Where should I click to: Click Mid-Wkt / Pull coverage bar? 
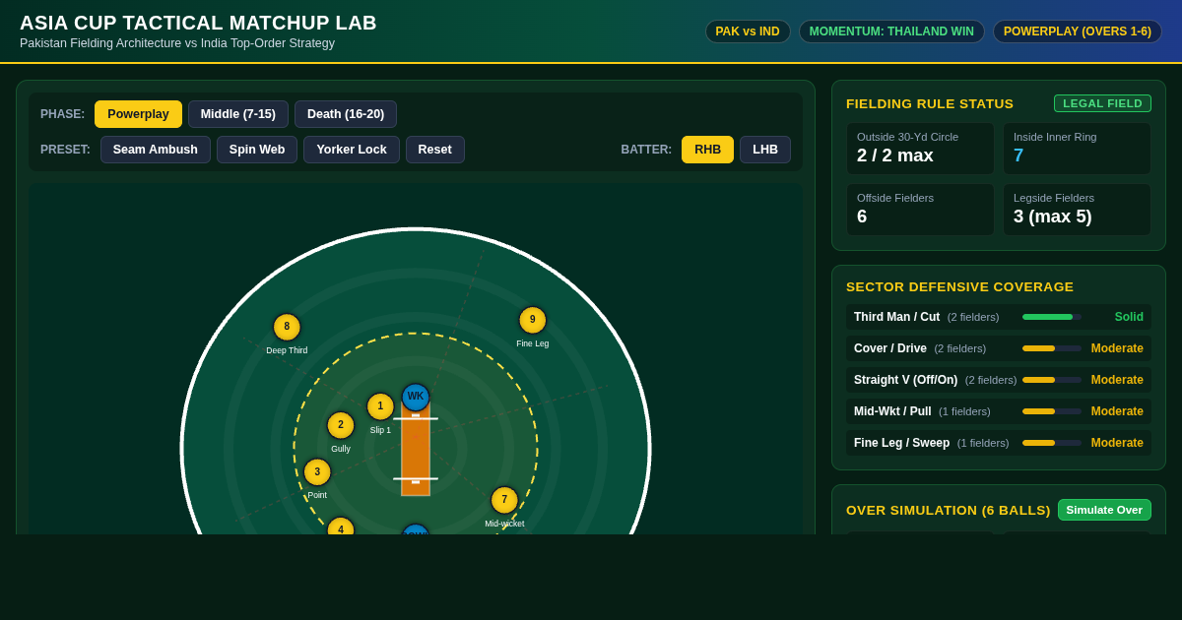(x=1052, y=411)
